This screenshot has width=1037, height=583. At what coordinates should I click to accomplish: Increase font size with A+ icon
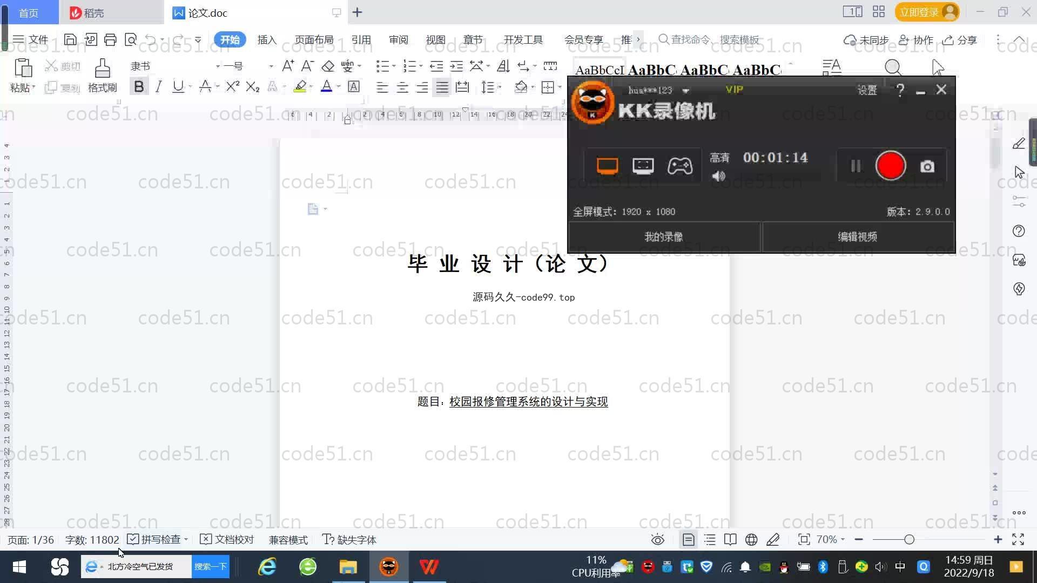[x=288, y=66]
